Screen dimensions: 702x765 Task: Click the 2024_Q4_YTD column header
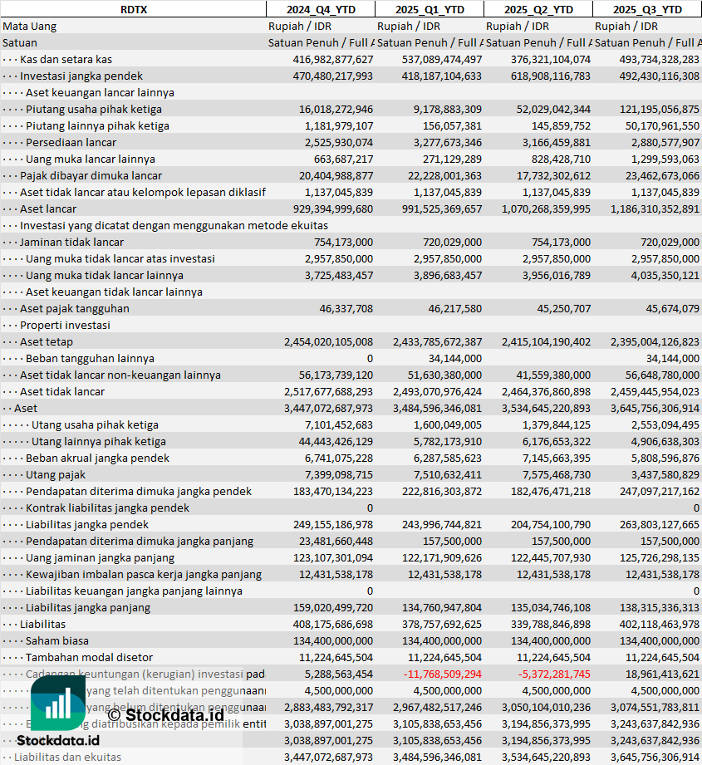(x=321, y=9)
